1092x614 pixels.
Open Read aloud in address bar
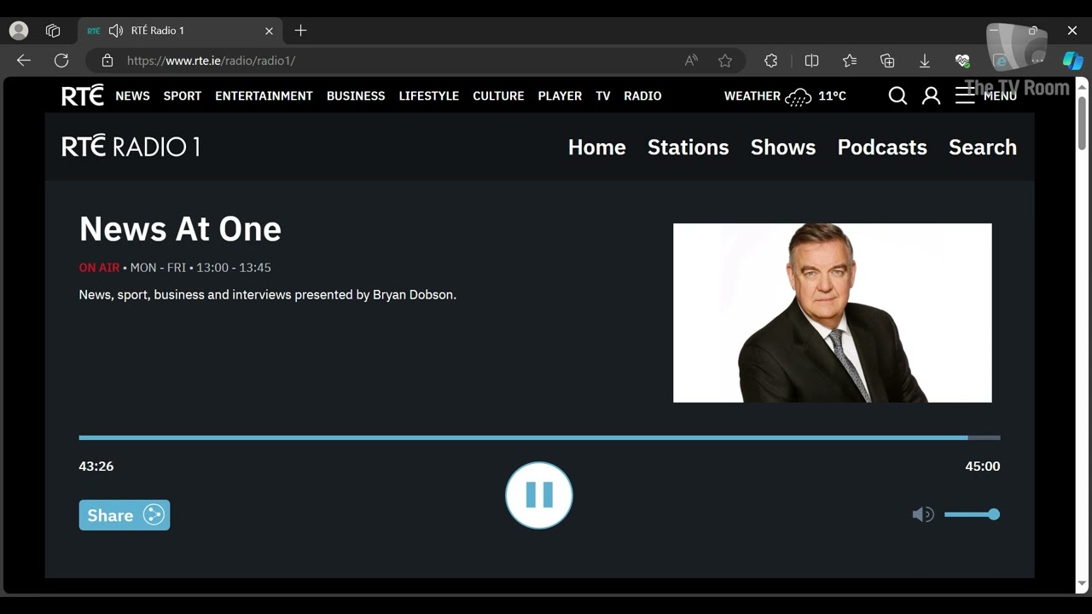click(x=691, y=61)
